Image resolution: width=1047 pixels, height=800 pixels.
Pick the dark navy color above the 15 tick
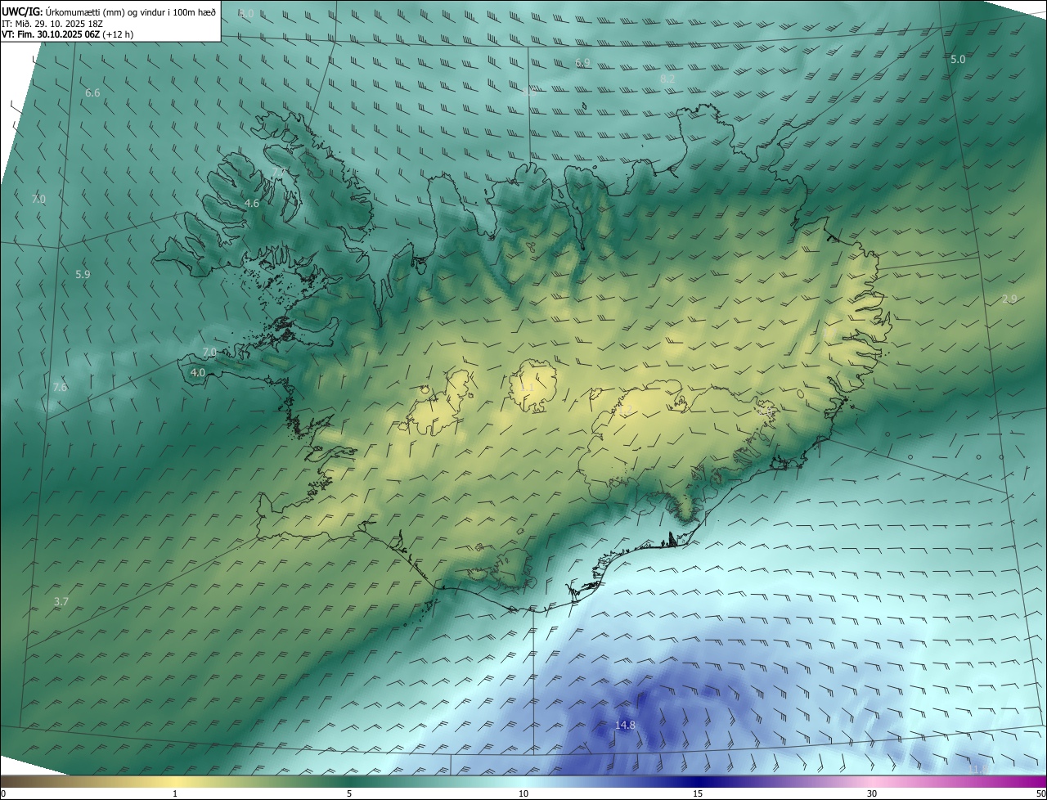[698, 782]
